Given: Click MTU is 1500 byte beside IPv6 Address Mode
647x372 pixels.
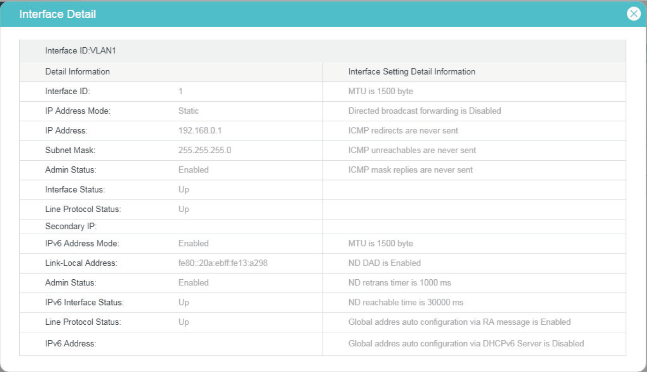Looking at the screenshot, I should coord(381,244).
